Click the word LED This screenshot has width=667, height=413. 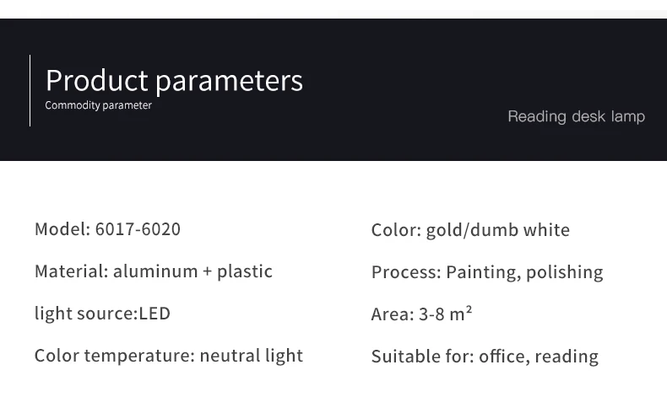(x=155, y=314)
